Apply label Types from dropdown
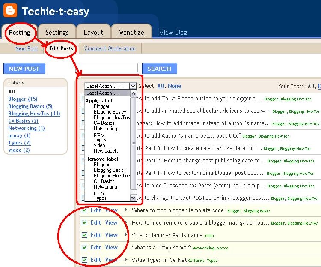This screenshot has width=321, height=267. coord(100,140)
